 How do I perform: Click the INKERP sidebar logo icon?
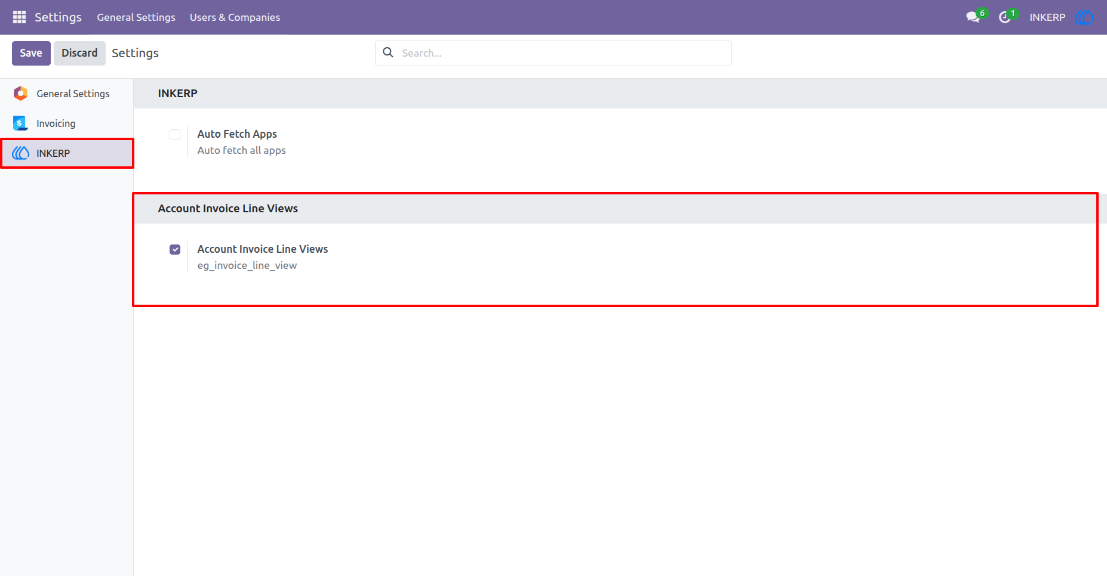click(x=20, y=153)
